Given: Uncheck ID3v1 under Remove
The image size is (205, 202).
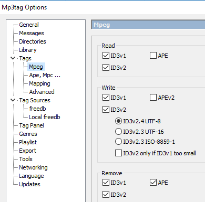Looking at the screenshot, I should pos(106,183).
